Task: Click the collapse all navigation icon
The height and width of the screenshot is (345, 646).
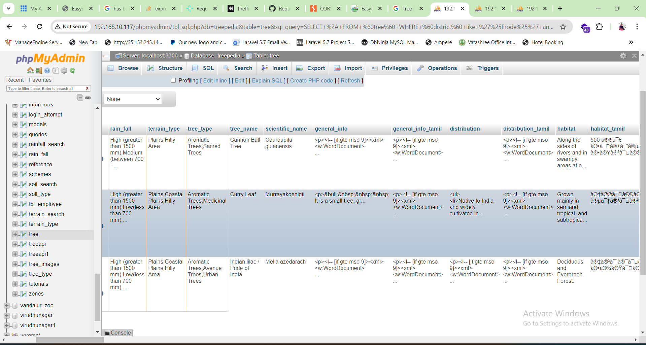Action: point(80,98)
